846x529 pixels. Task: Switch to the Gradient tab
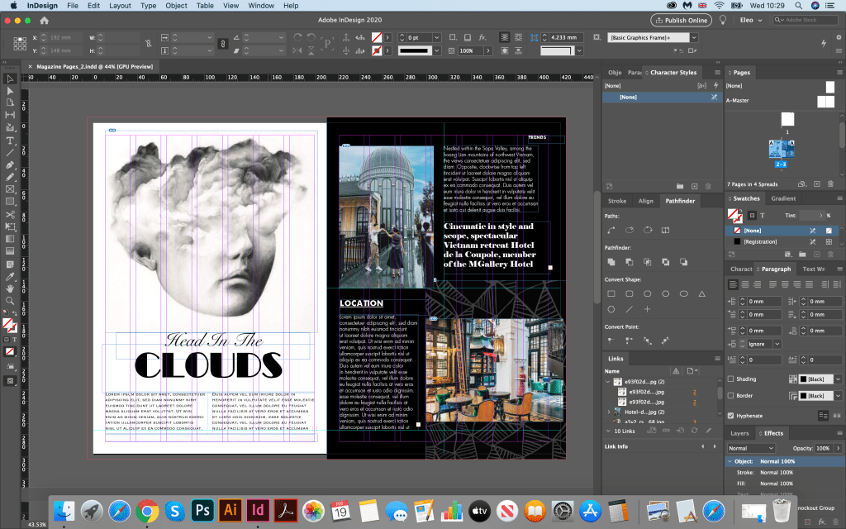[783, 199]
